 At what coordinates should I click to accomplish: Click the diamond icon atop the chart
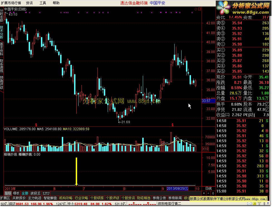(196, 9)
